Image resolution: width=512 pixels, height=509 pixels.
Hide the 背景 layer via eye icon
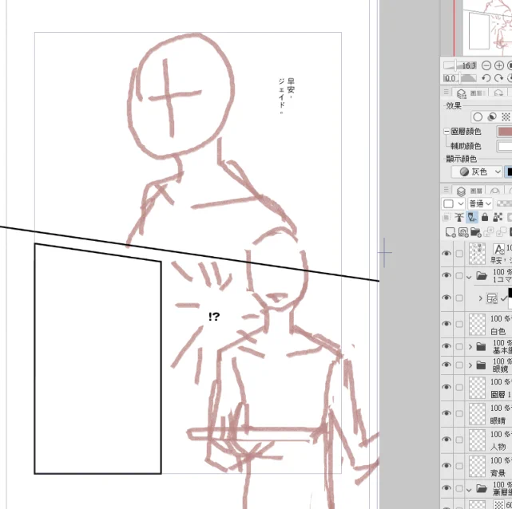[447, 465]
